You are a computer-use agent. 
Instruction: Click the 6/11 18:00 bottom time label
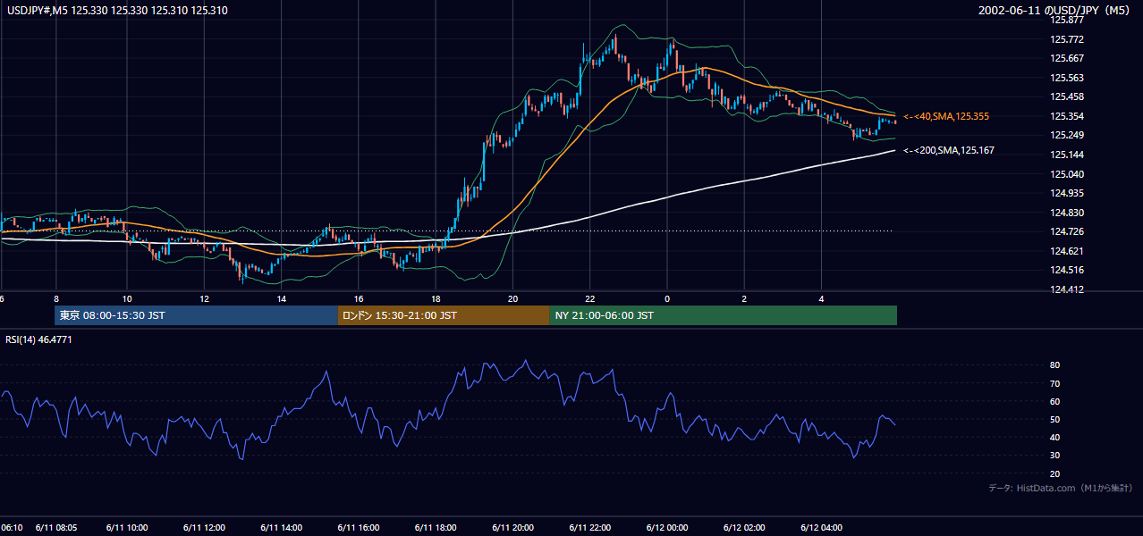coord(436,527)
